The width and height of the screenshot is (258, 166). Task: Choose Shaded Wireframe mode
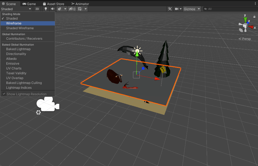28,28
